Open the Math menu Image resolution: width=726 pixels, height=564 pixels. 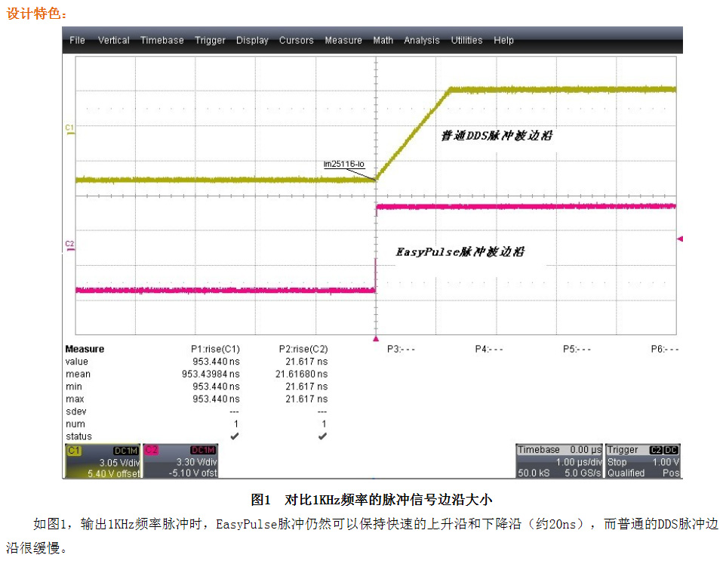click(383, 41)
